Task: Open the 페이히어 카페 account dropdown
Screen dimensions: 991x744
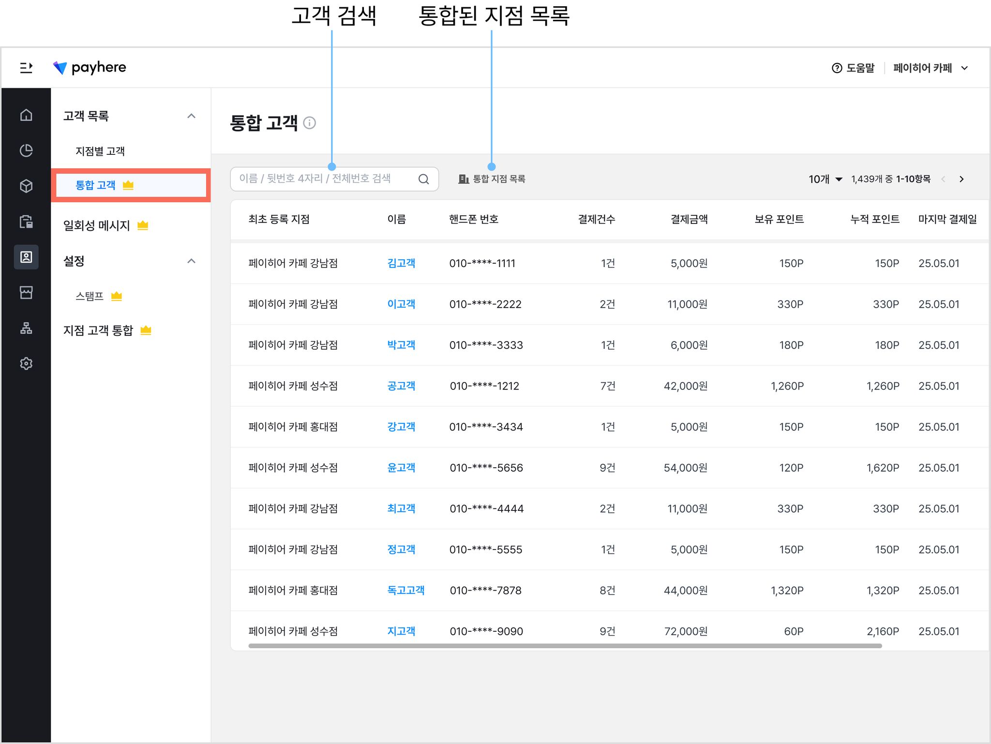Action: [931, 68]
